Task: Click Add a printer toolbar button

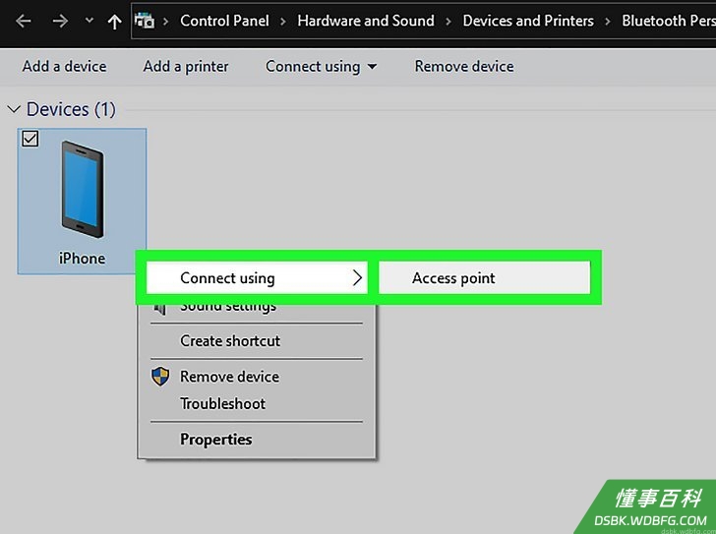Action: [186, 66]
